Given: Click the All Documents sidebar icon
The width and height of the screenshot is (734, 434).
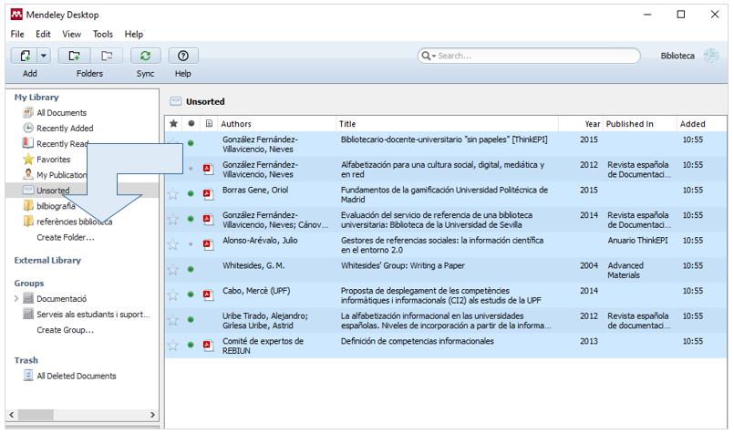Looking at the screenshot, I should click(x=28, y=112).
